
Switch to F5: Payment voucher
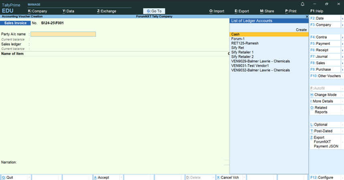[x=325, y=44]
